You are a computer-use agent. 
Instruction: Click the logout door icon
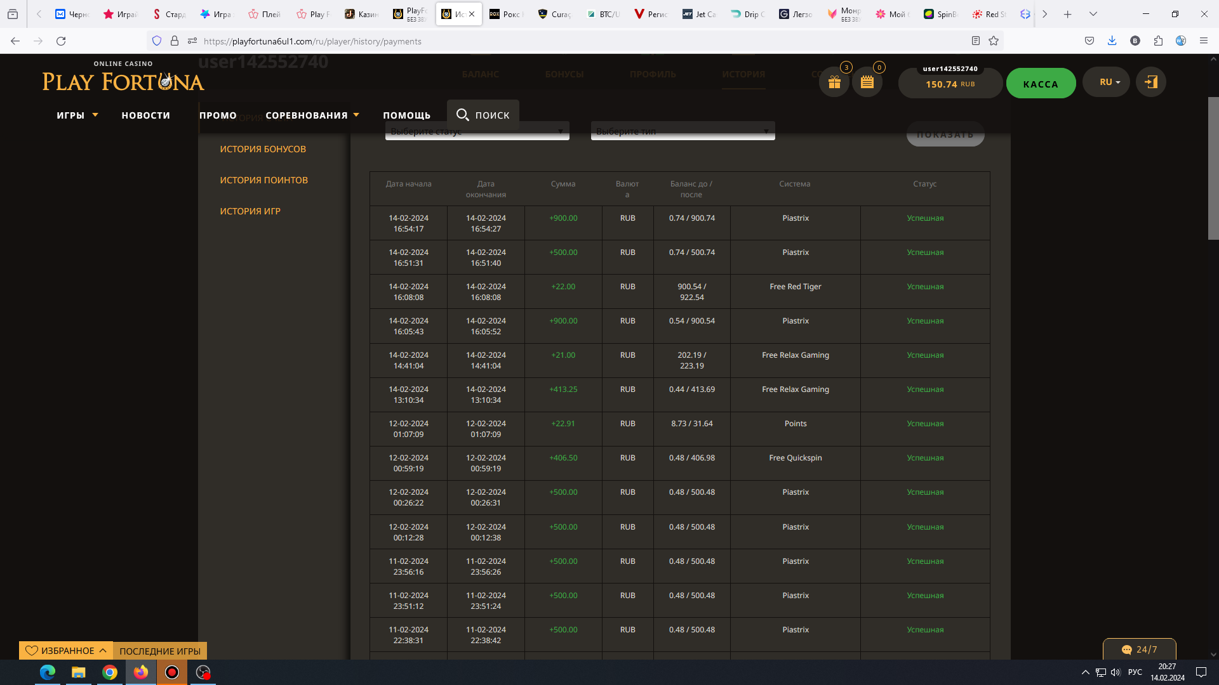(1150, 82)
